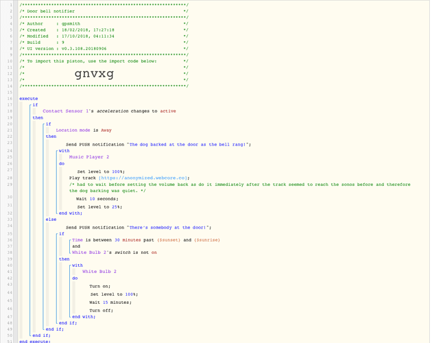Viewport: 432px width, 343px height.
Task: Click the 'Created' date comment line
Action: [104, 29]
